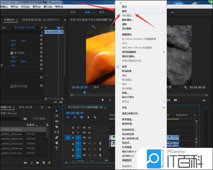
Task: Toggle Linked Selection icon in timeline header
Action: 82,117
